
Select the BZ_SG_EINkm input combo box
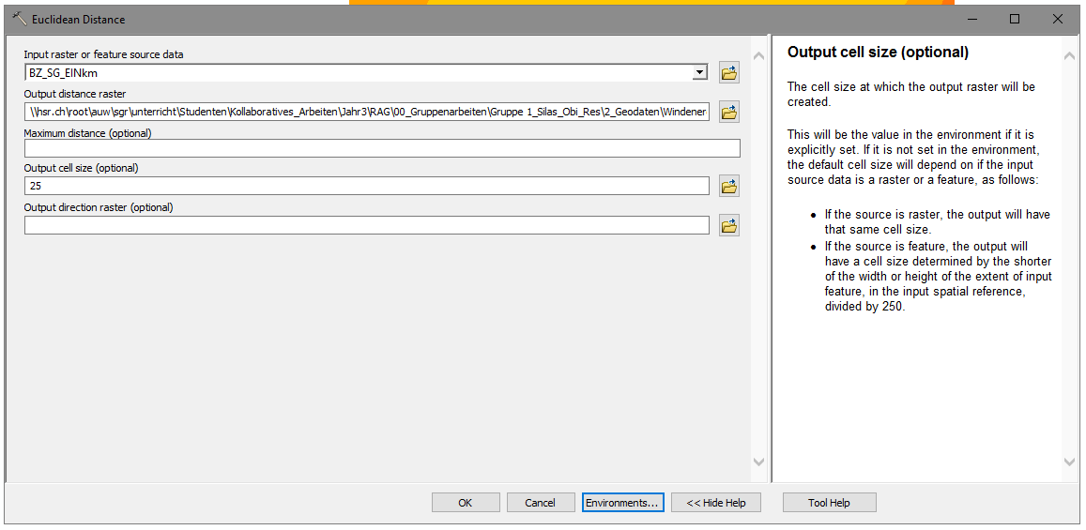click(x=357, y=73)
